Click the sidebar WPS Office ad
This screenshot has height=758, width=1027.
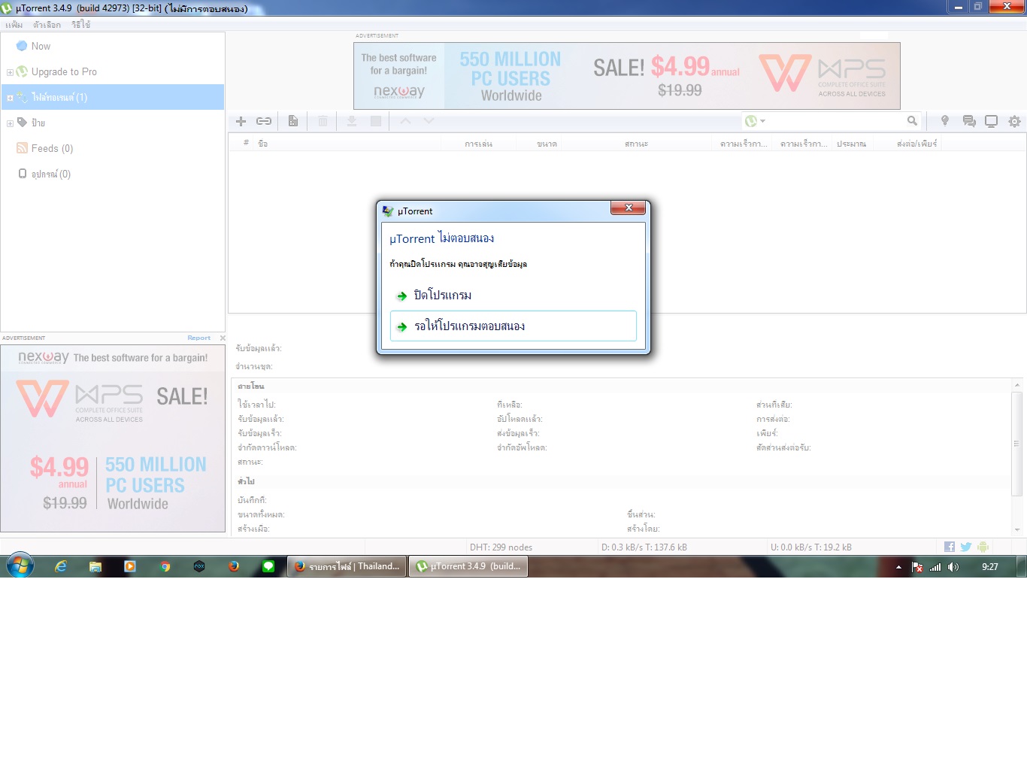pos(113,438)
